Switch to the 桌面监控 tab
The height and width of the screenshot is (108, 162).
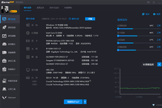(x=40, y=8)
